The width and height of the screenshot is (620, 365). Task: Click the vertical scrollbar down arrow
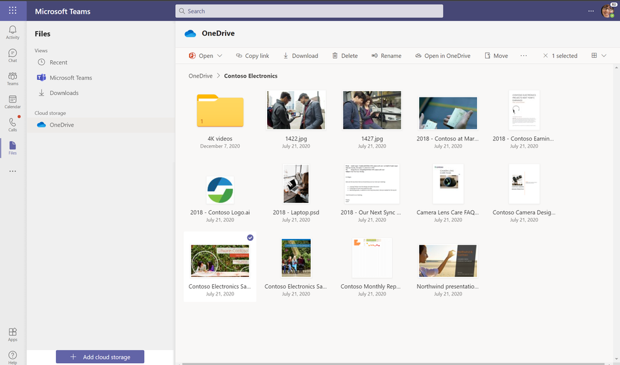point(616,359)
